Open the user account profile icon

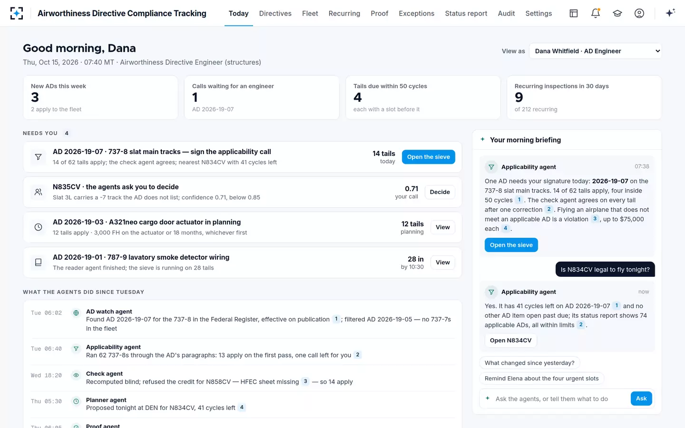point(639,13)
